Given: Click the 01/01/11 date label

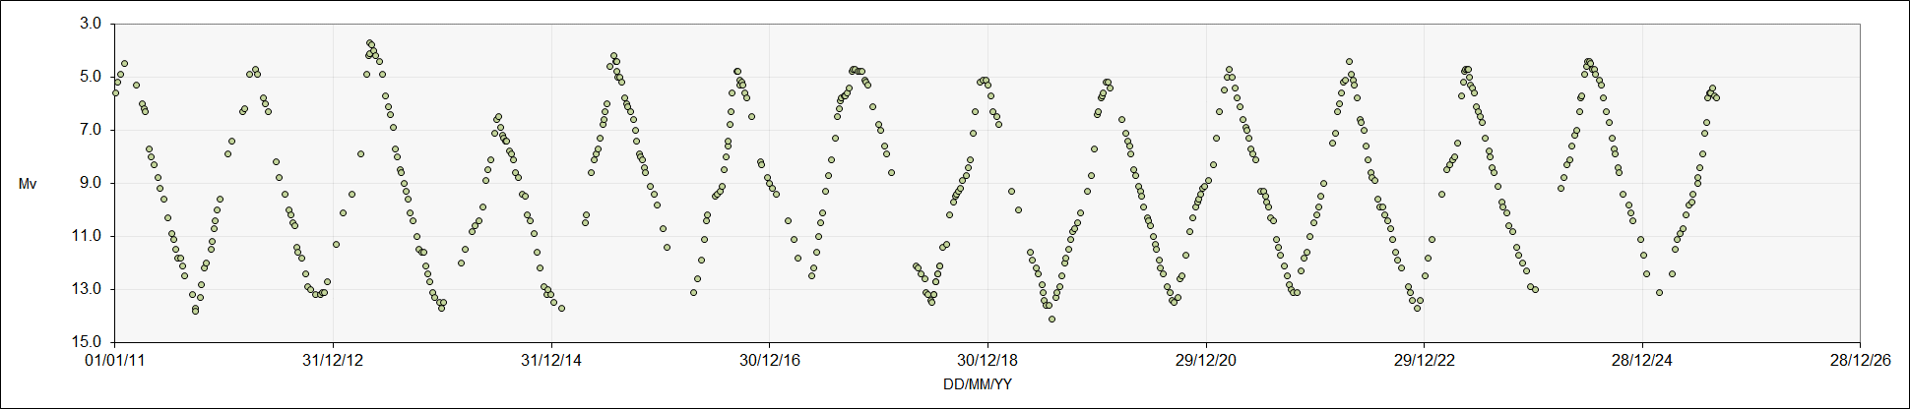Looking at the screenshot, I should click(x=115, y=361).
